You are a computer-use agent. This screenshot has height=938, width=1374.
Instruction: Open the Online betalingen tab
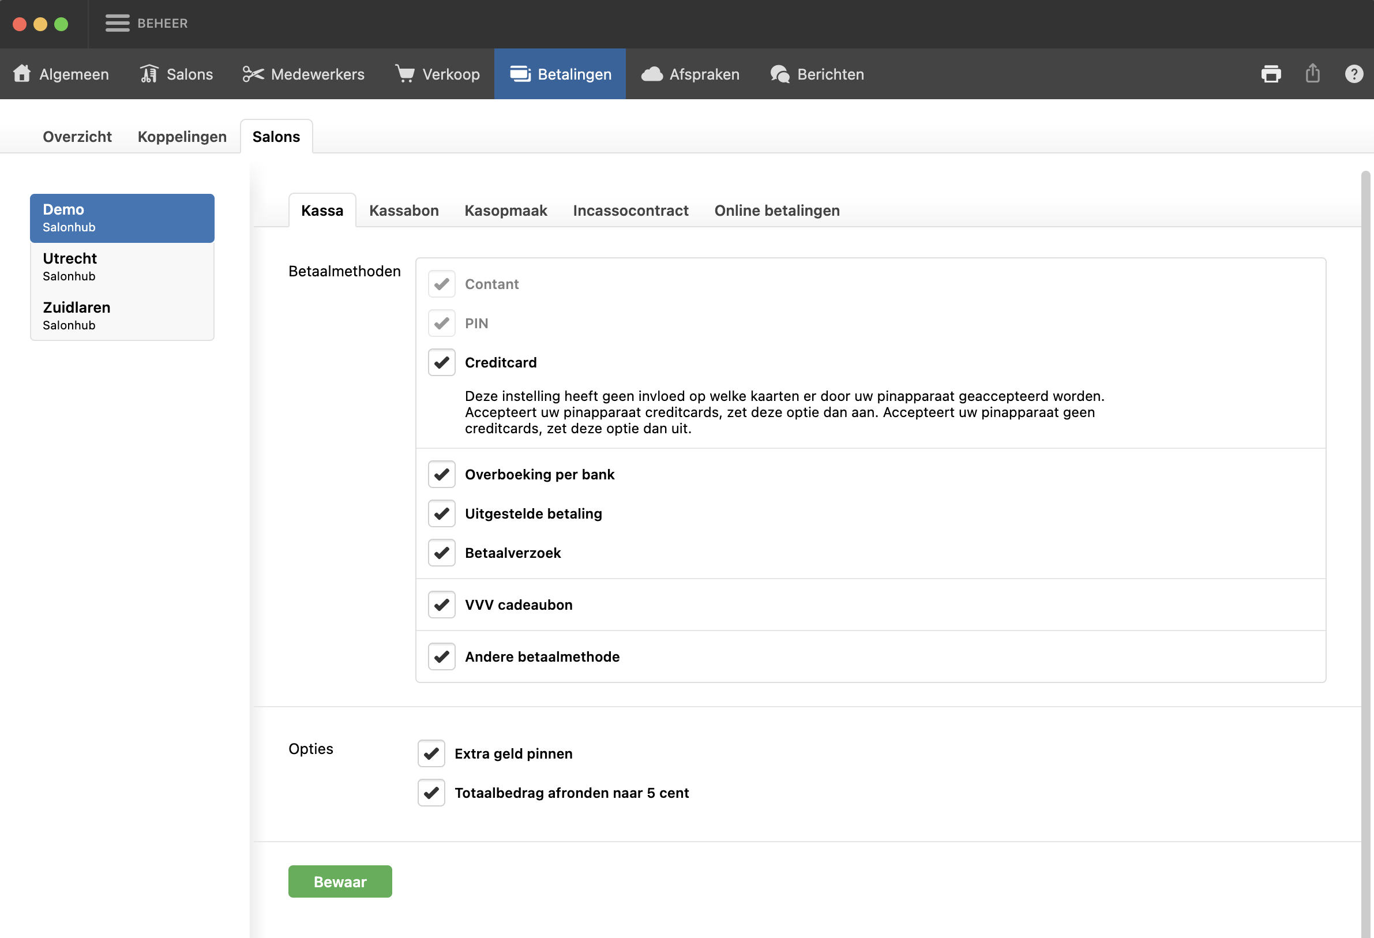click(777, 211)
